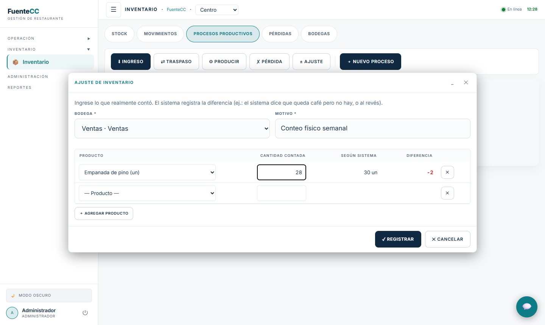
Task: Remove the Empanada de pino row
Action: point(447,172)
